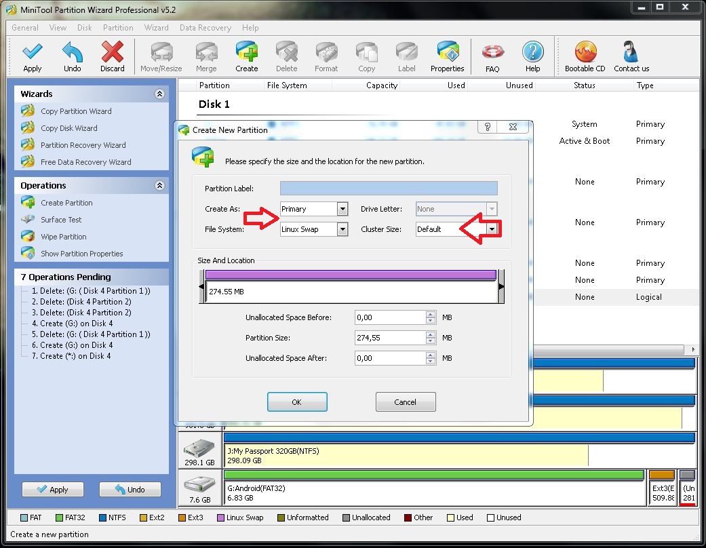Open the Free Data Recovery Wizard

point(86,162)
